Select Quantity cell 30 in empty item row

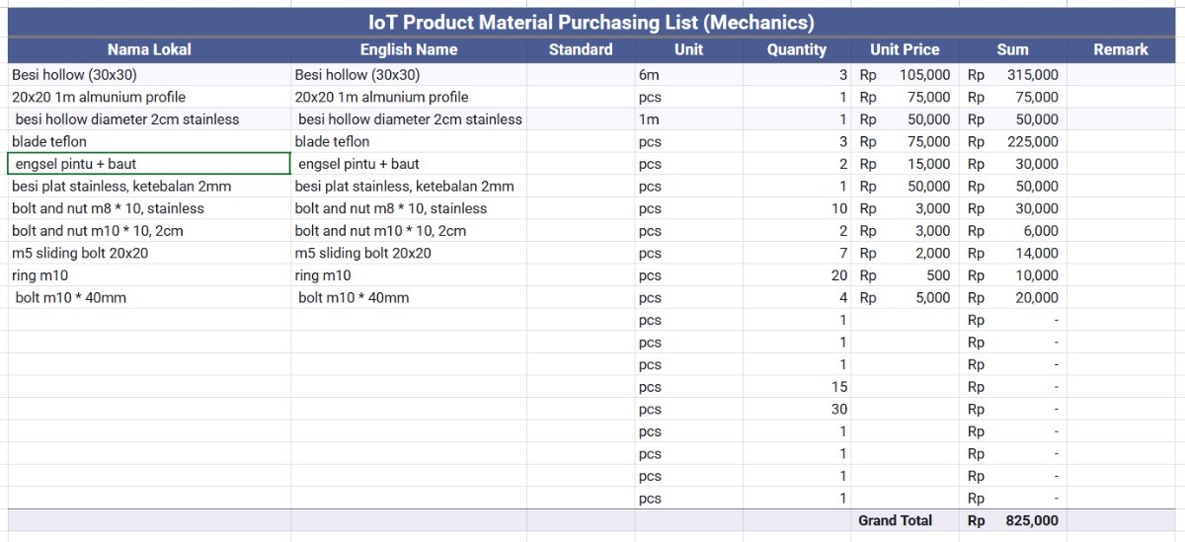point(796,410)
